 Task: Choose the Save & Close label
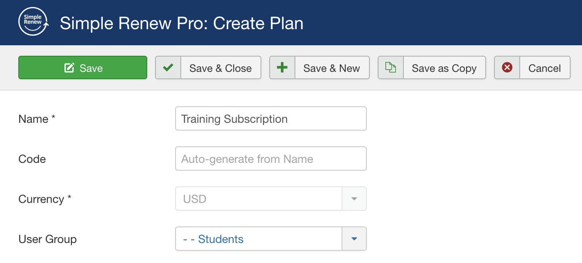click(220, 68)
